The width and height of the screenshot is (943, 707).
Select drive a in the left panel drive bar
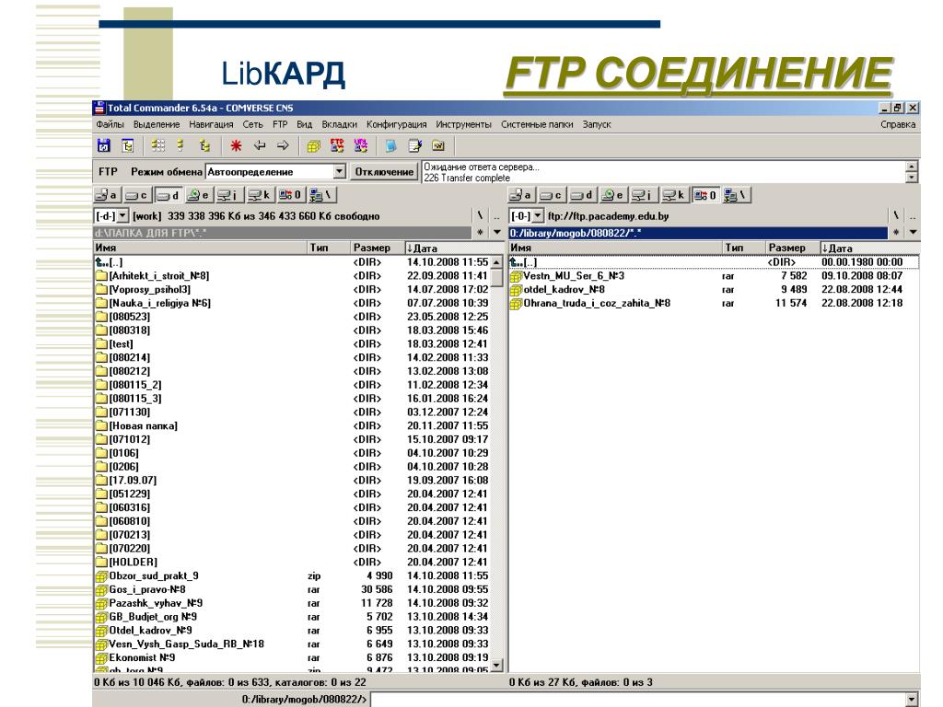(x=108, y=195)
